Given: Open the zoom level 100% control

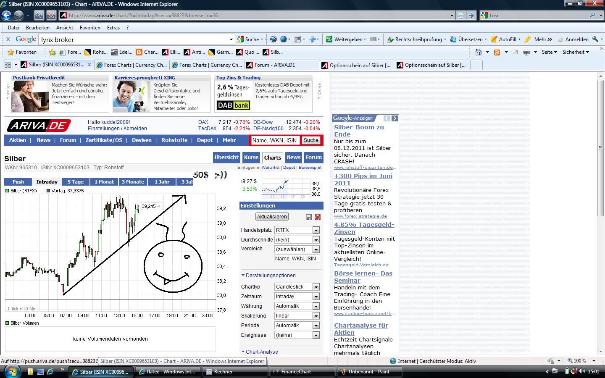Looking at the screenshot, I should pos(582,361).
